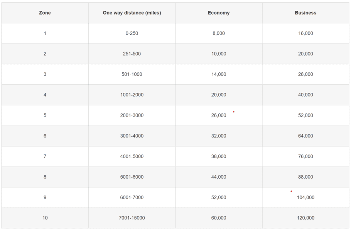Select the 501-1000 distance cell
This screenshot has width=351, height=231.
pos(132,74)
